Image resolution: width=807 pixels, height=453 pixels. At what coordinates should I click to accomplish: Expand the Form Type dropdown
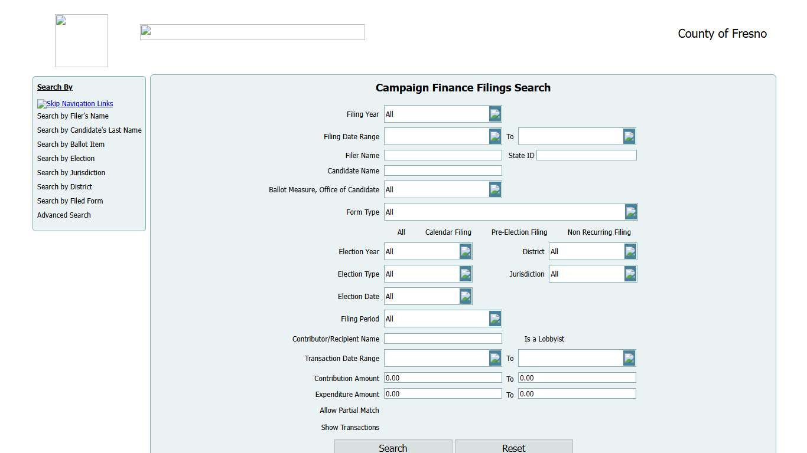tap(631, 212)
